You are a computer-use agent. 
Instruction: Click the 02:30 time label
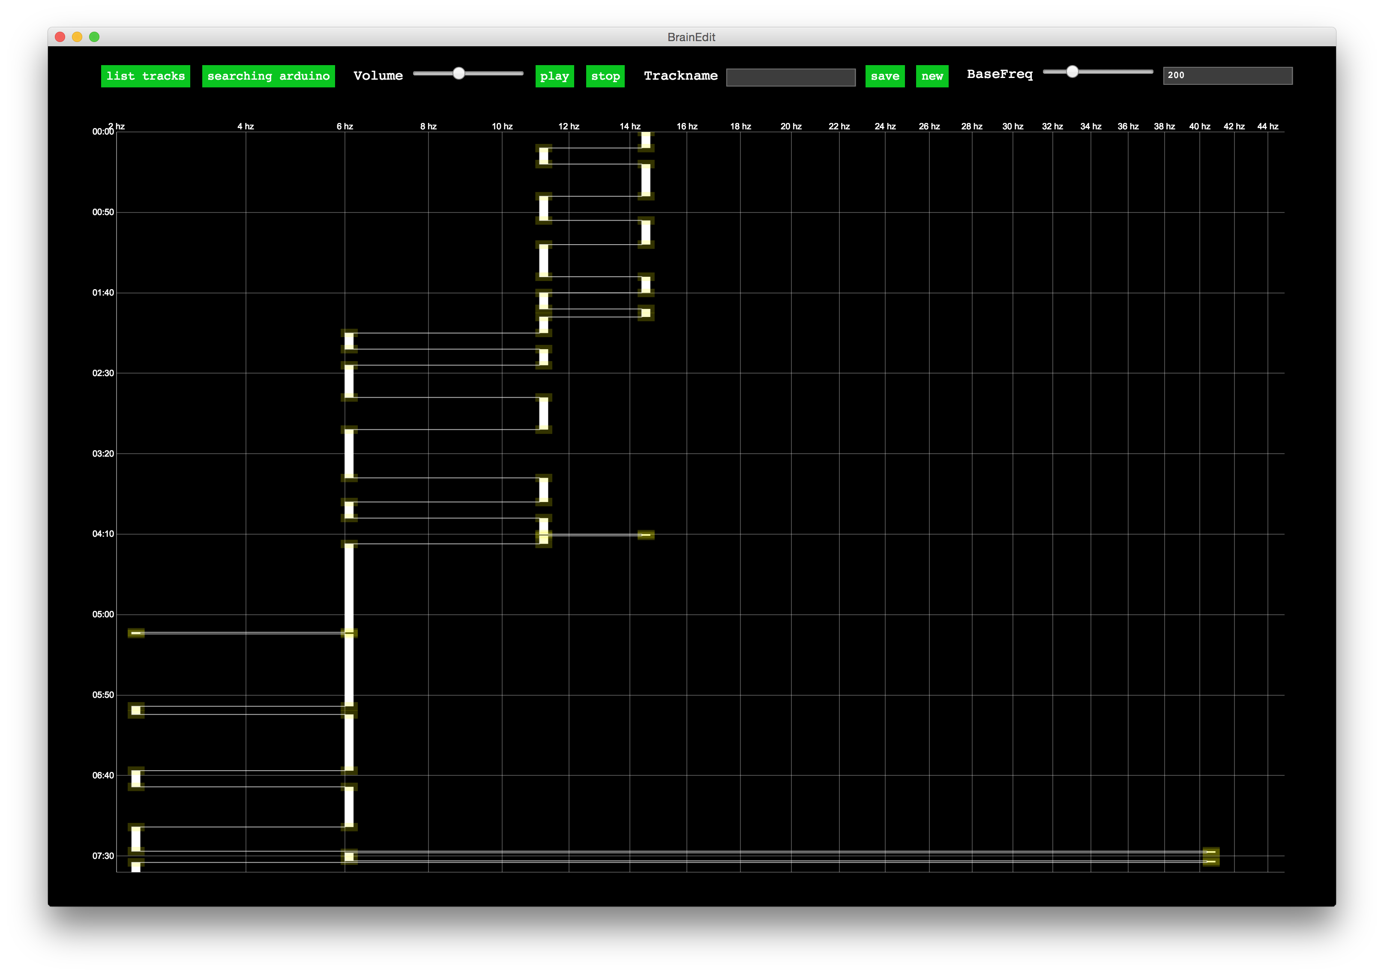pyautogui.click(x=103, y=373)
